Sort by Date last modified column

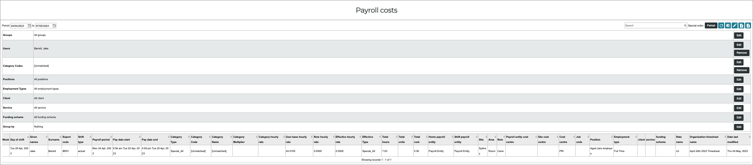738,139
